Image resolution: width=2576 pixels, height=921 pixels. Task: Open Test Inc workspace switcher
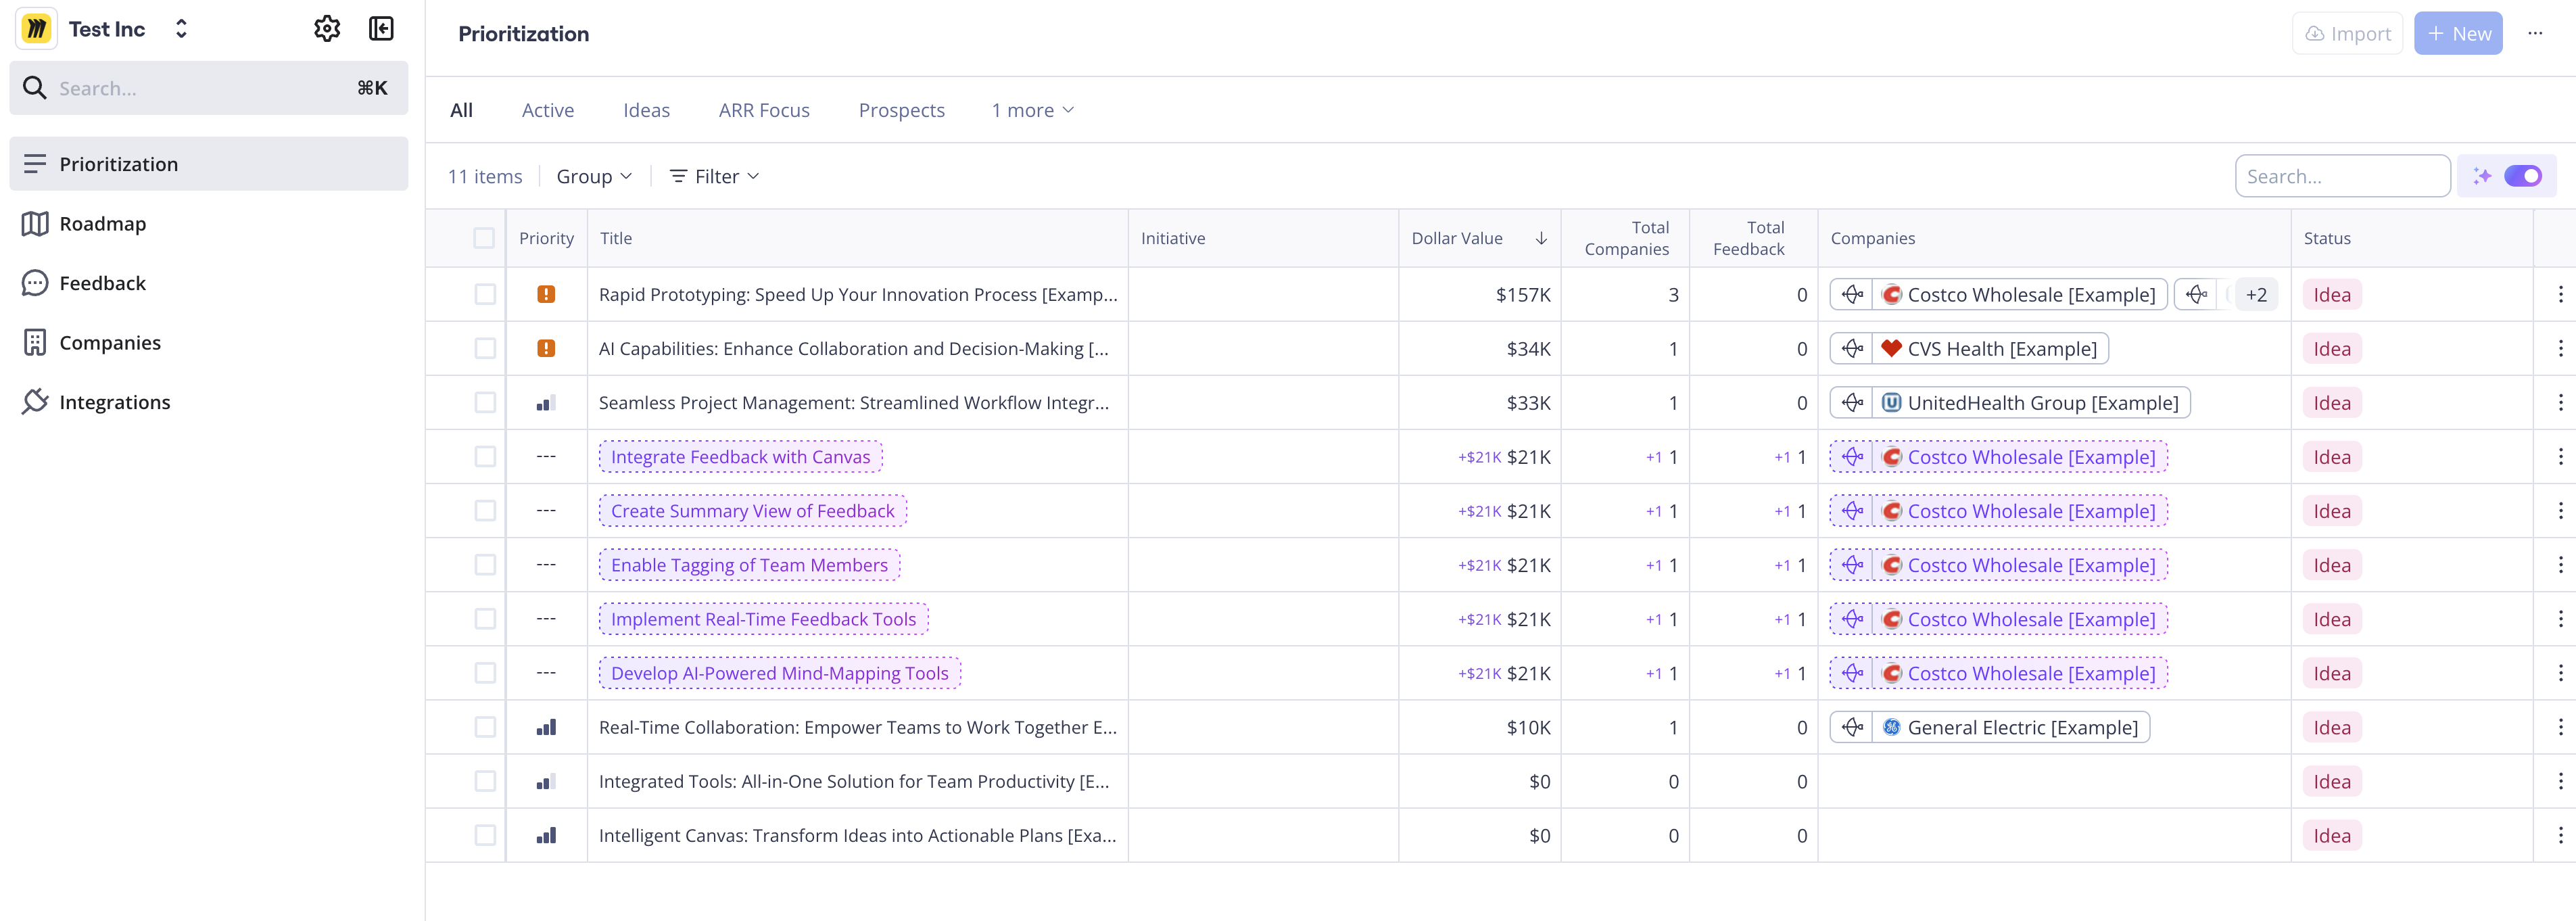point(181,29)
